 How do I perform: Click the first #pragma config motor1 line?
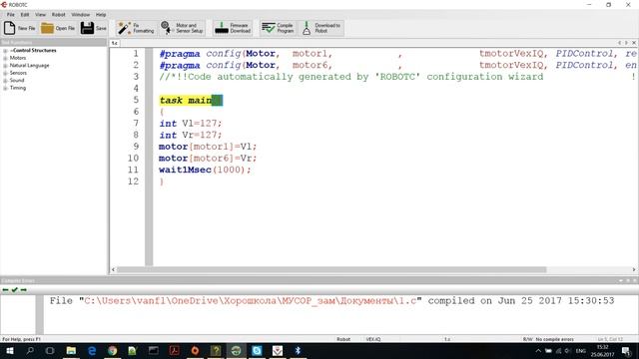point(397,54)
